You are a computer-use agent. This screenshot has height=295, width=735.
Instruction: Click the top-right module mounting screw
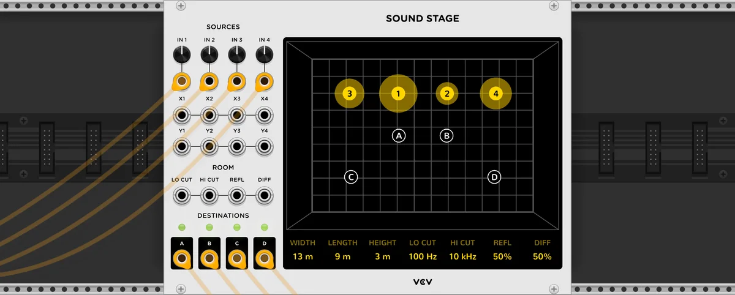(554, 6)
